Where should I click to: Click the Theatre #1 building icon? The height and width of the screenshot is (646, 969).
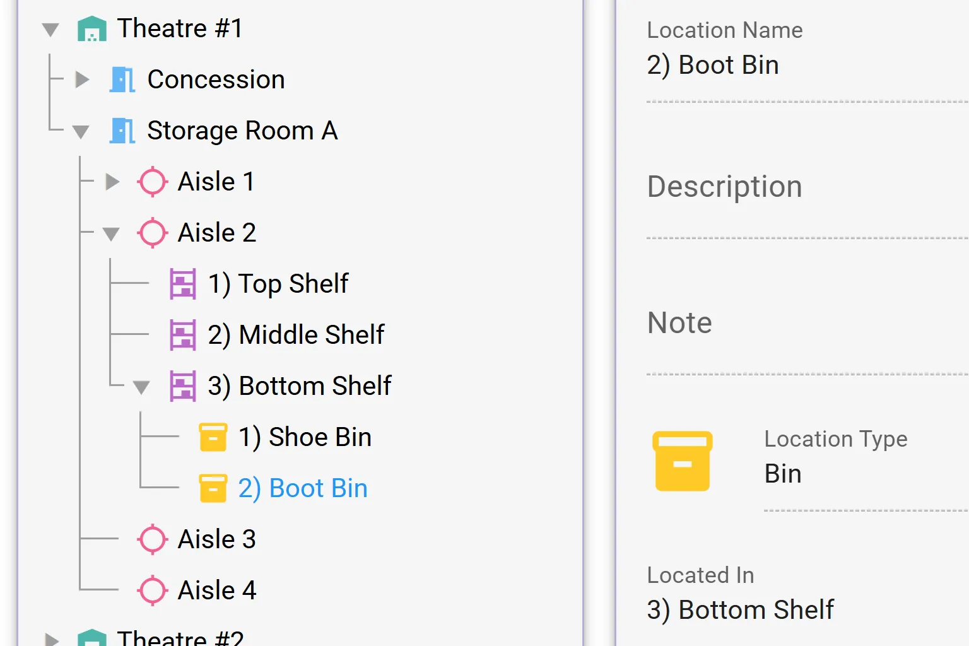coord(92,28)
